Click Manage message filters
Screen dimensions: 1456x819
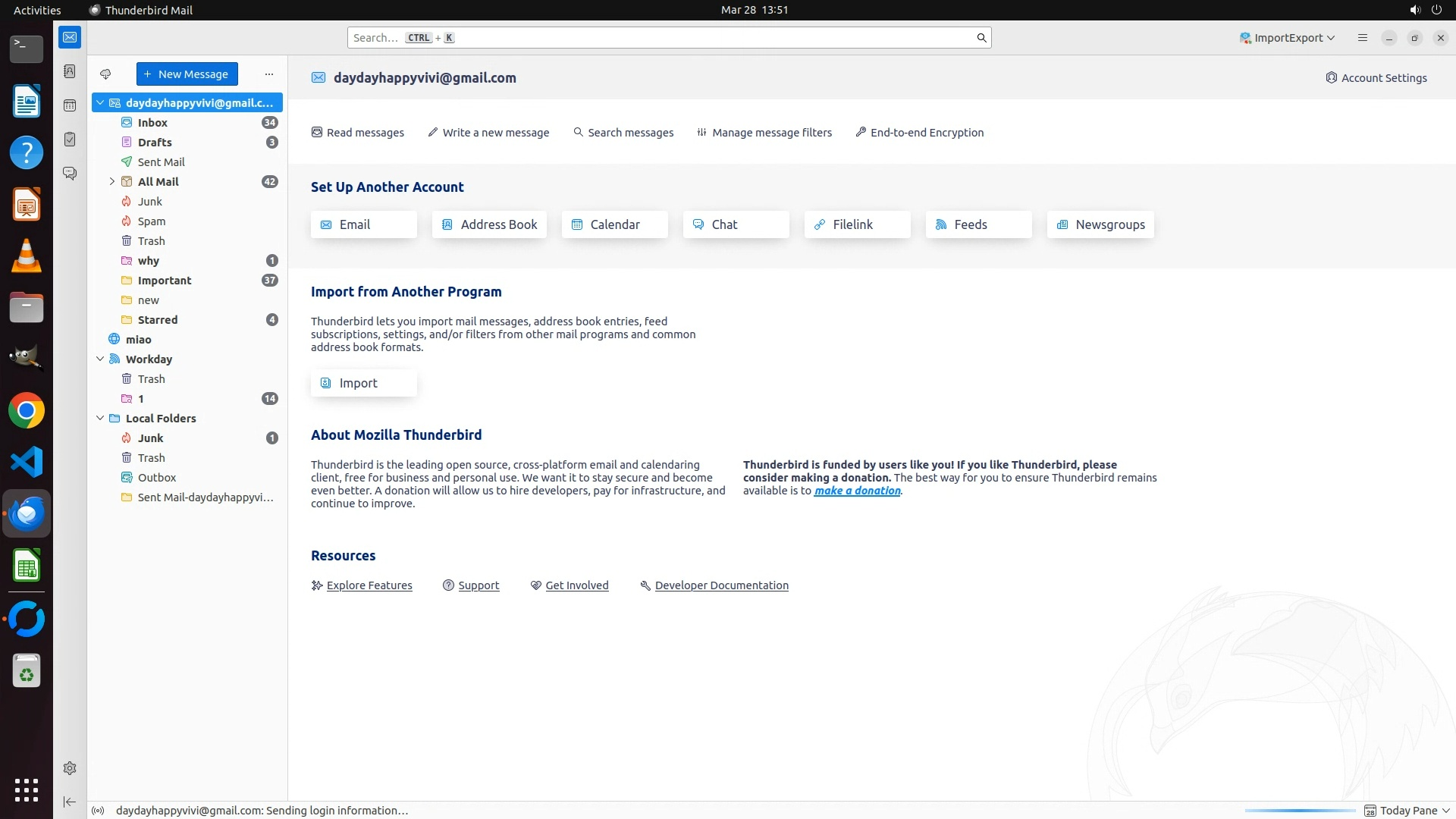pos(764,133)
